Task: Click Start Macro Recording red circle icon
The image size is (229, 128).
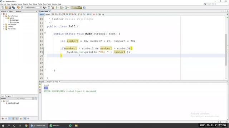Action: (x=94, y=14)
